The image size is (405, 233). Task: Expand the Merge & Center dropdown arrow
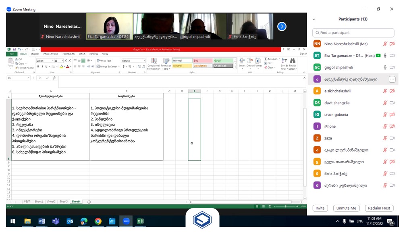pyautogui.click(x=119, y=67)
